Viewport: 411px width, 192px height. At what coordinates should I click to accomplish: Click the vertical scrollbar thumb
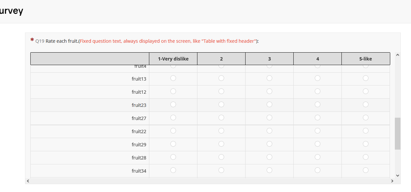(397, 133)
